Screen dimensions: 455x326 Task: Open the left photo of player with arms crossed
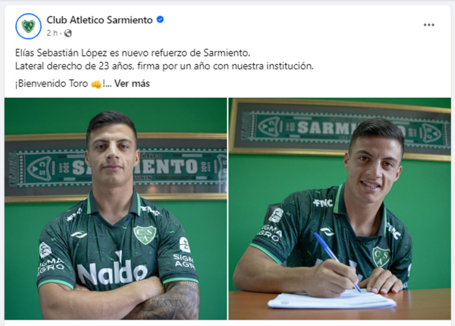(116, 209)
